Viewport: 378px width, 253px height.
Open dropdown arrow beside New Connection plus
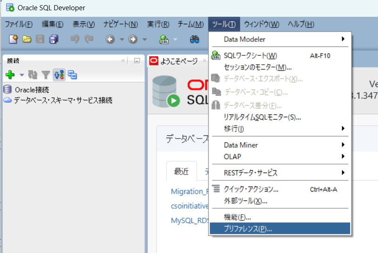point(22,75)
